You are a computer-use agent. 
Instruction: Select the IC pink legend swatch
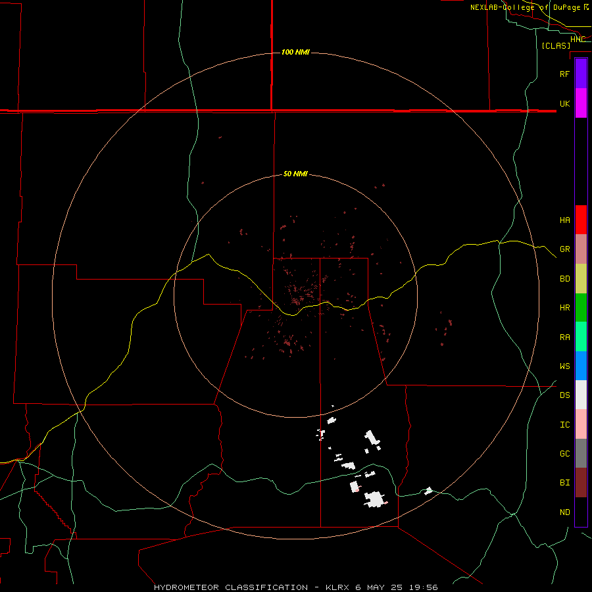[581, 424]
